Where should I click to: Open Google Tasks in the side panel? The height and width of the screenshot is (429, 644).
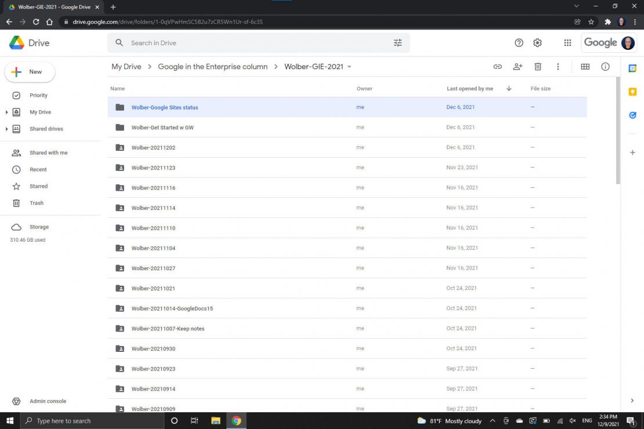coord(632,115)
